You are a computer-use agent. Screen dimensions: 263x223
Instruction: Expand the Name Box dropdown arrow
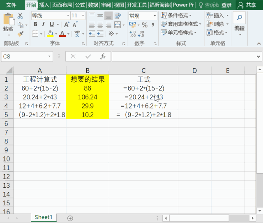[49, 56]
